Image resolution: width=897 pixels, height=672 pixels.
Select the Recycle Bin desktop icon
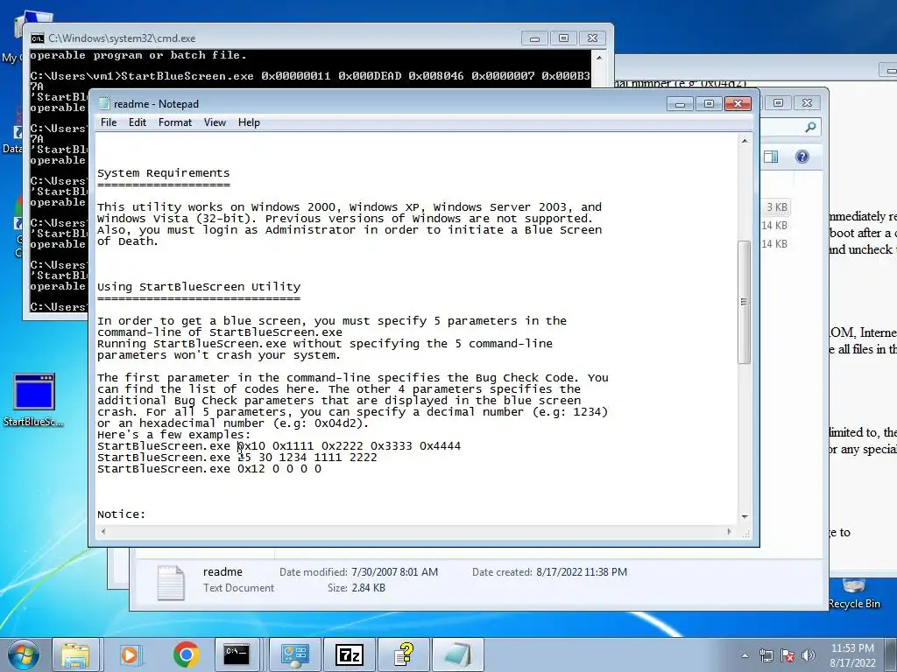point(853,593)
